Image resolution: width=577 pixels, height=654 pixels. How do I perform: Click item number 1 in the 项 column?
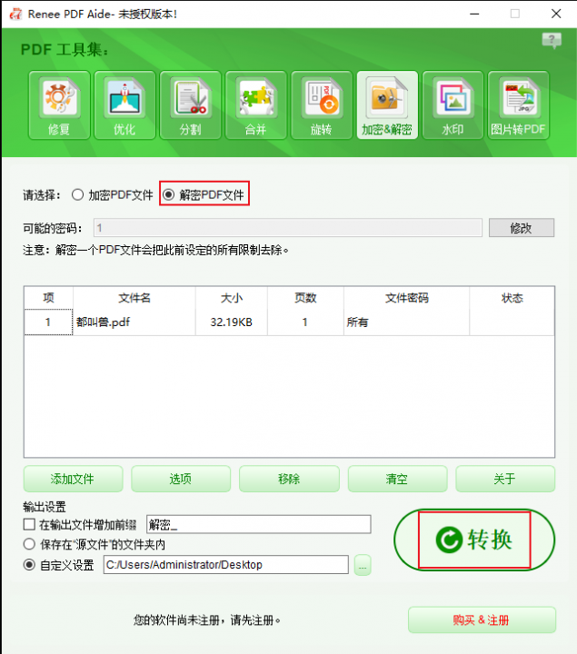48,322
